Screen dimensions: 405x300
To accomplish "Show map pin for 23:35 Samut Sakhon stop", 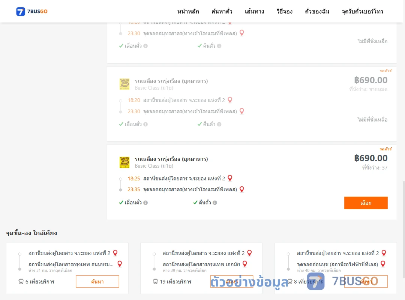I will click(242, 189).
